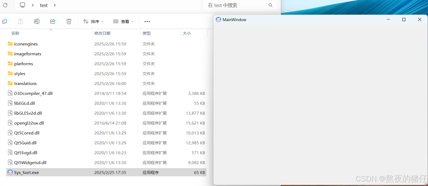Click the date 2025/2/25 17:35

point(110,172)
